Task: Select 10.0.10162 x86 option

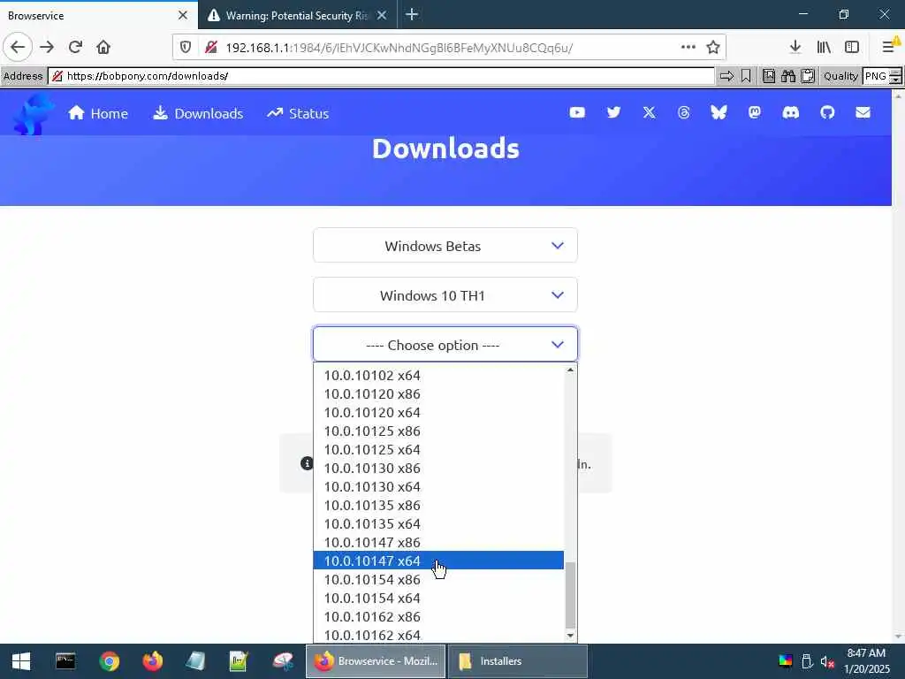Action: pos(438,616)
